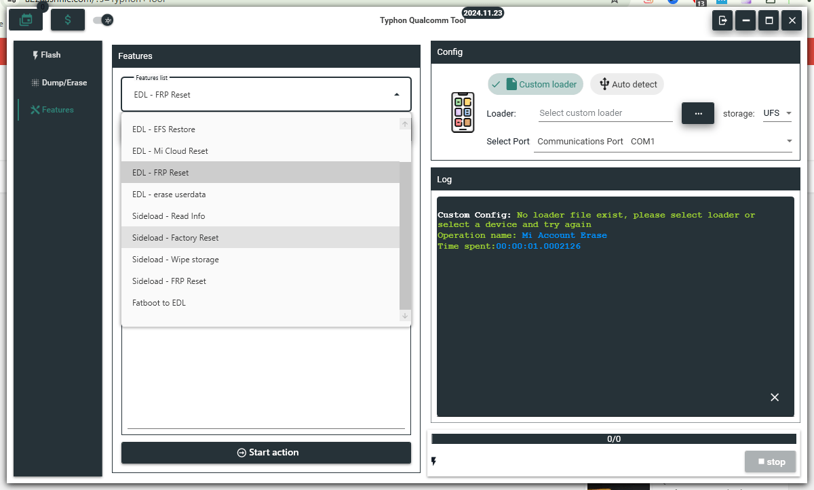
Task: Click the 0/0 progress bar
Action: tap(614, 439)
